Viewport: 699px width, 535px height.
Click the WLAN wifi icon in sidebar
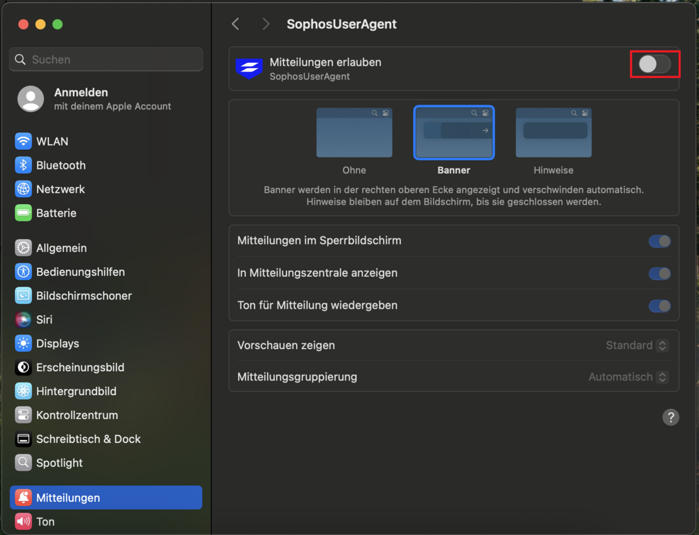(x=23, y=141)
